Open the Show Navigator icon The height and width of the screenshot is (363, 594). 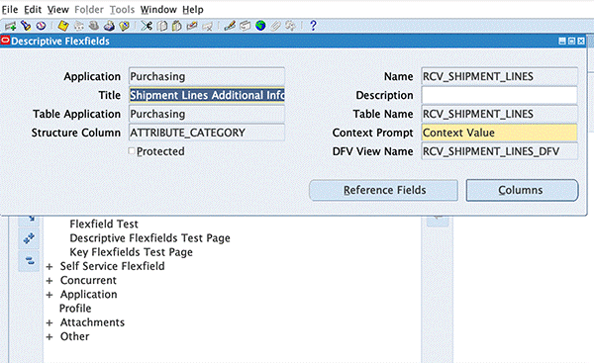click(41, 26)
